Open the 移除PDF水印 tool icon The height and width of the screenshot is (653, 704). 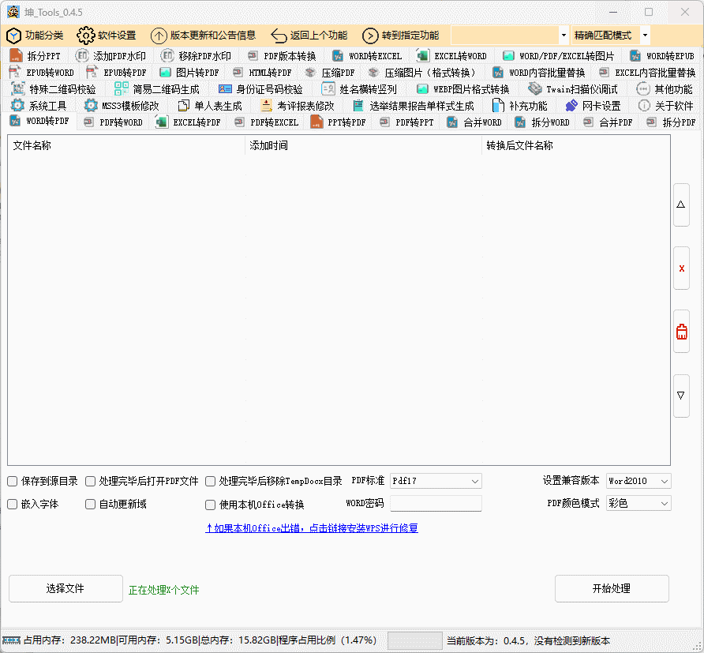click(x=167, y=56)
